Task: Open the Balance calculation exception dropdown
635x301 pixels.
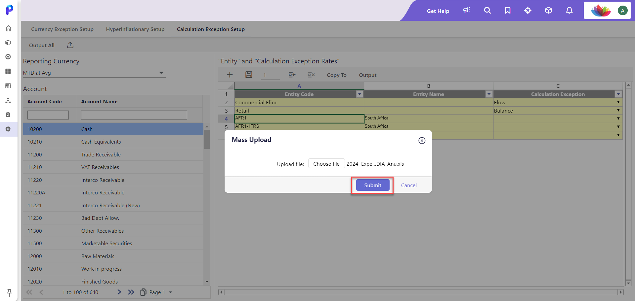Action: coord(618,110)
